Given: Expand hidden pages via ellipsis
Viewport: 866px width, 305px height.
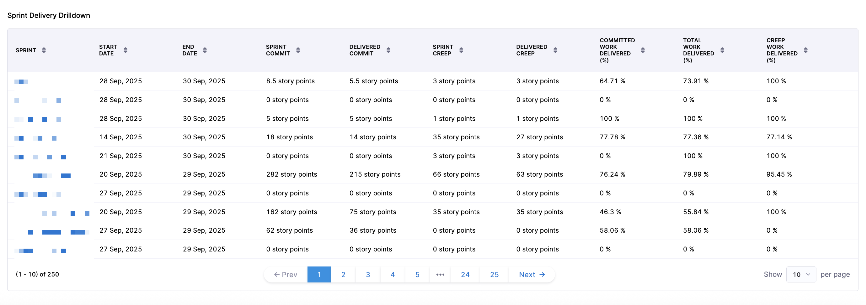Looking at the screenshot, I should point(440,274).
